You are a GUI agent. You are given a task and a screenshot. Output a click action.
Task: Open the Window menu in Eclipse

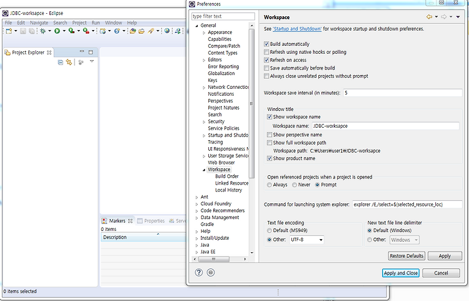[x=113, y=23]
